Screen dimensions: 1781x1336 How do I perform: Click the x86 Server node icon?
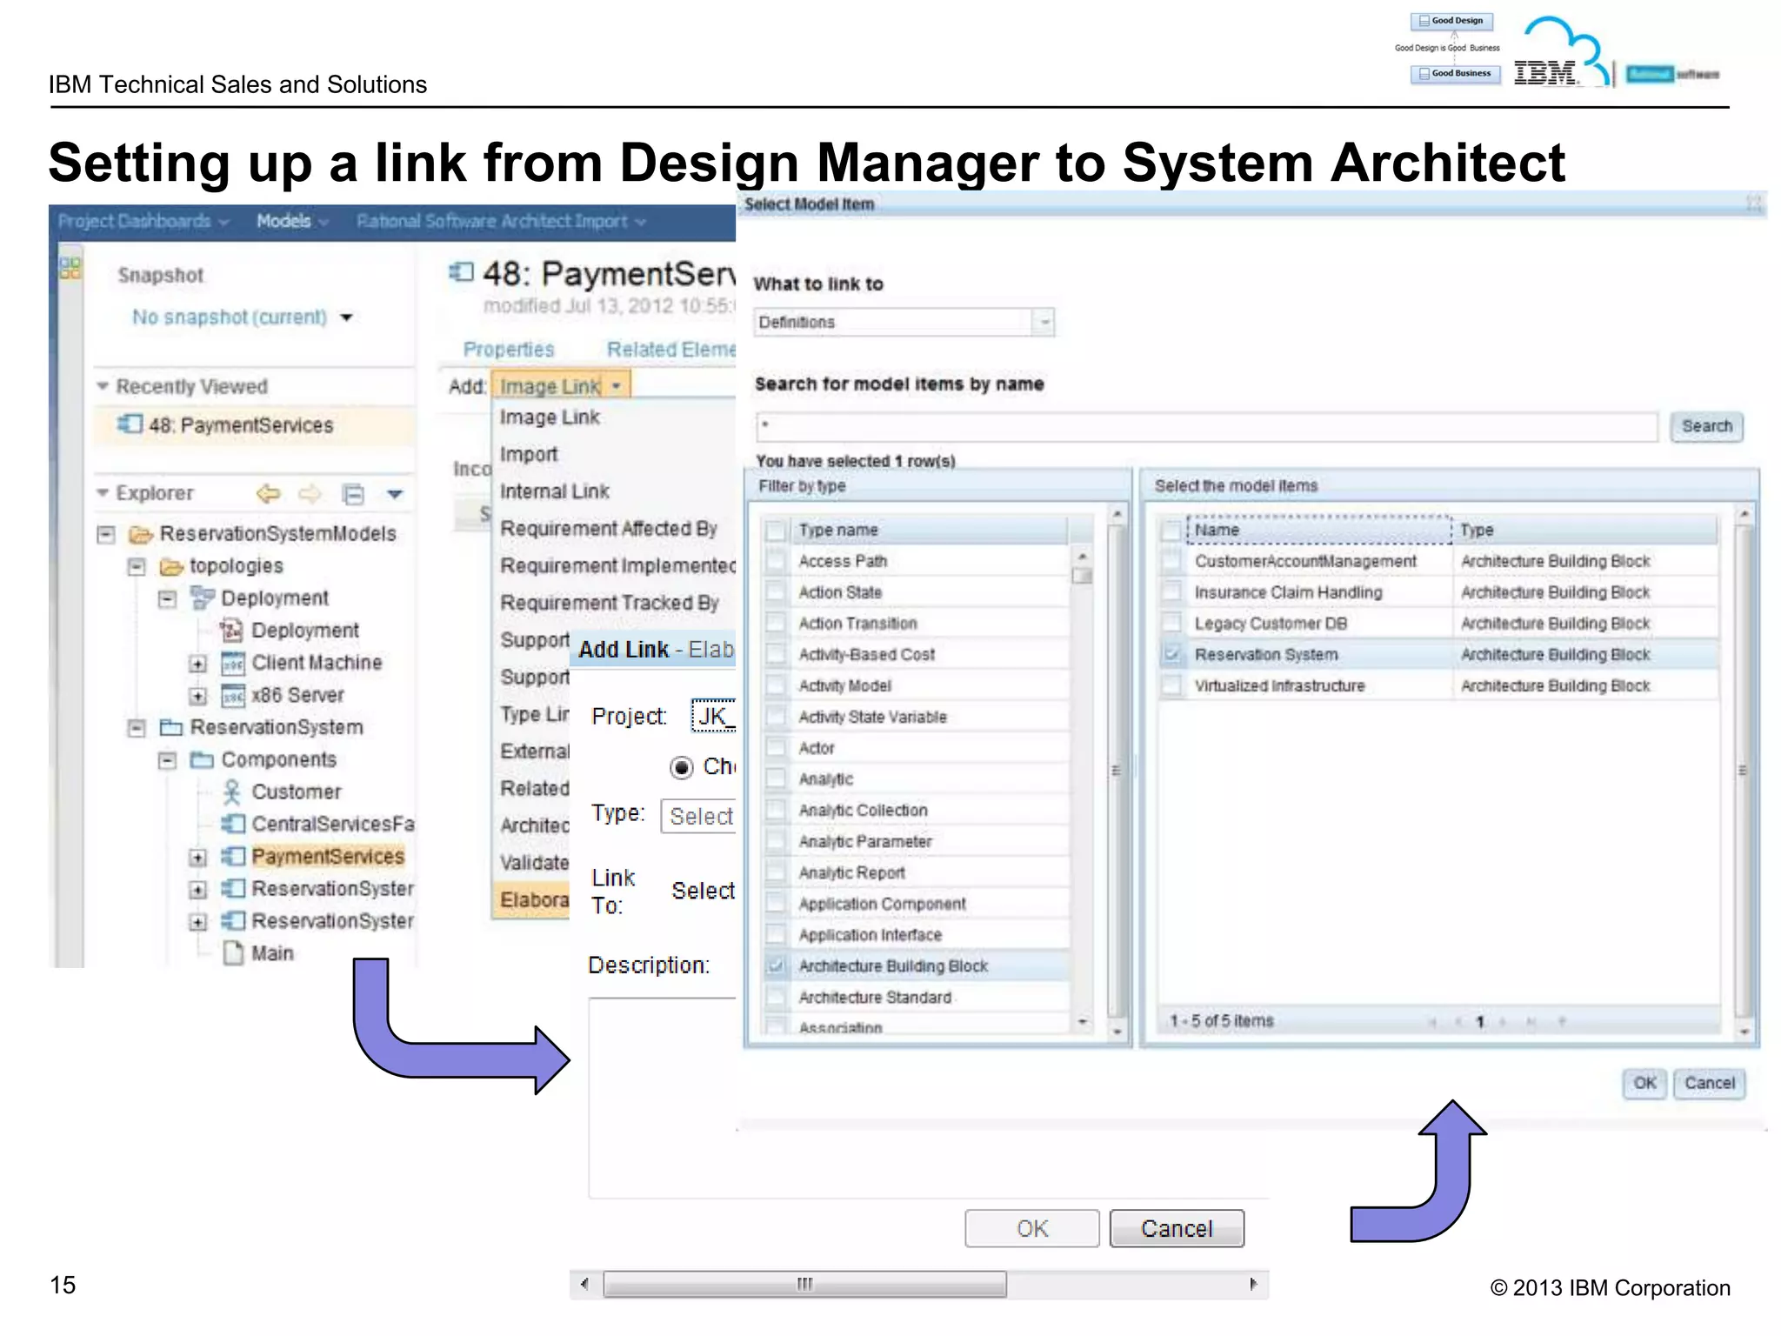232,696
